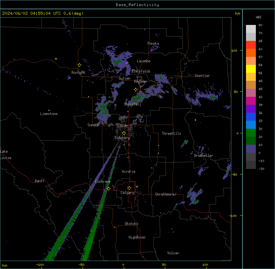Click the Lake Louise label
Image resolution: width=275 pixels, height=269 pixels.
pyautogui.click(x=6, y=155)
